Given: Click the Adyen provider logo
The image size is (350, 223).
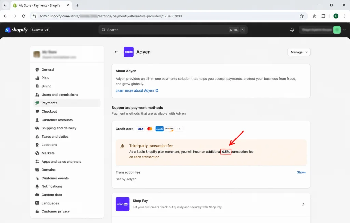Looking at the screenshot, I should coord(129,52).
